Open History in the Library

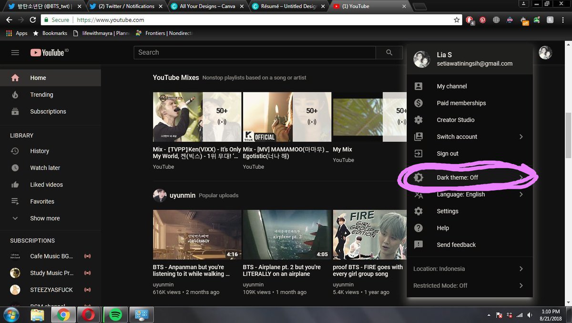tap(50, 151)
